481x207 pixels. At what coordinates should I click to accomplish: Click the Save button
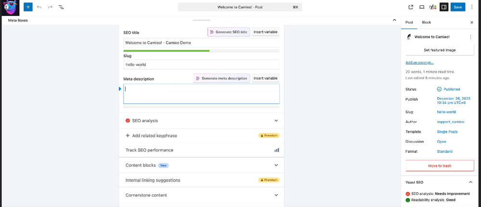click(458, 7)
